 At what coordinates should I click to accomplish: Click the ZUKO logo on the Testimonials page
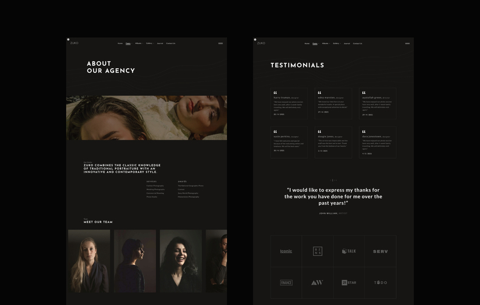tap(261, 43)
